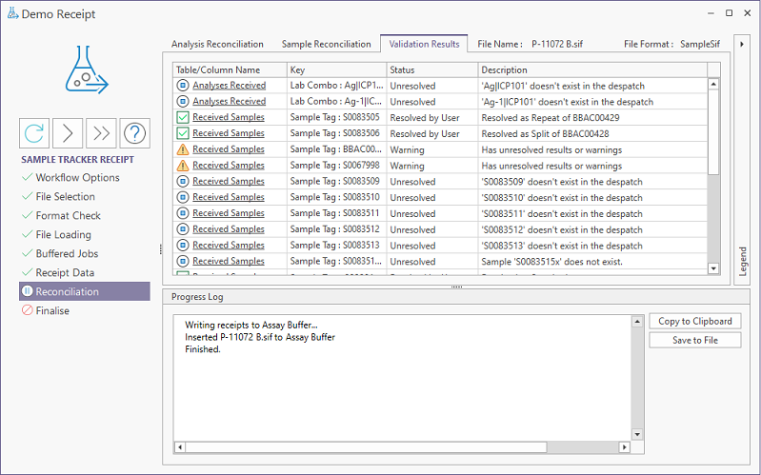The width and height of the screenshot is (761, 475).
Task: Sort by the Key column header
Action: 337,69
